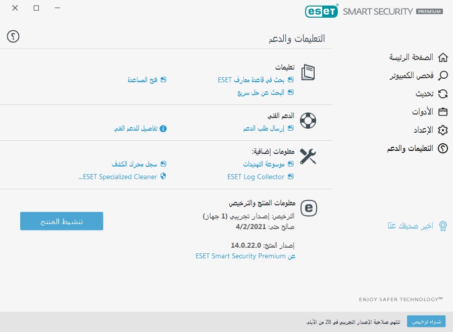453x332 pixels.
Task: Open the فتح المساعدة help link
Action: [x=147, y=80]
